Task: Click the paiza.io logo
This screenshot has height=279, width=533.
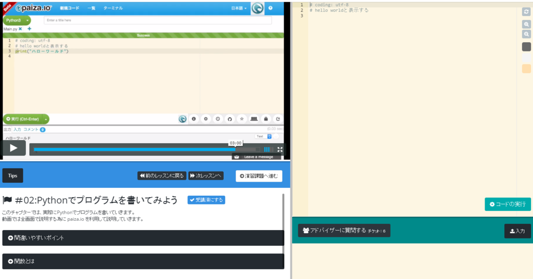Action: 33,8
